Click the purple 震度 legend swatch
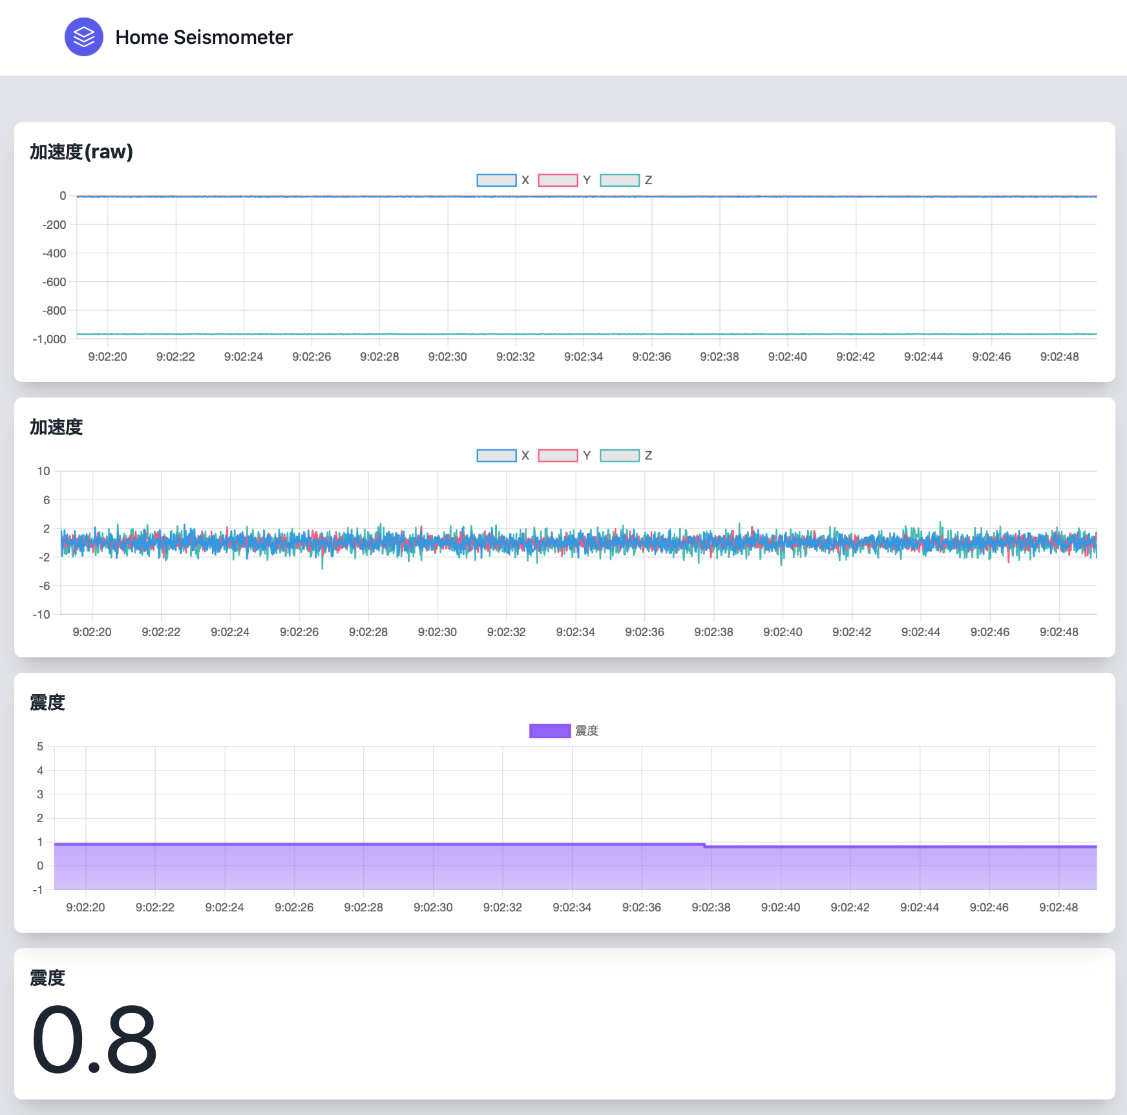1127x1115 pixels. tap(550, 731)
